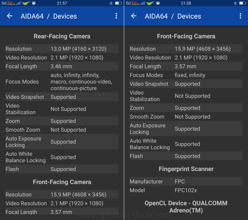Select fingerprint Model FPC102x row
This screenshot has width=248, height=220.
[x=186, y=190]
